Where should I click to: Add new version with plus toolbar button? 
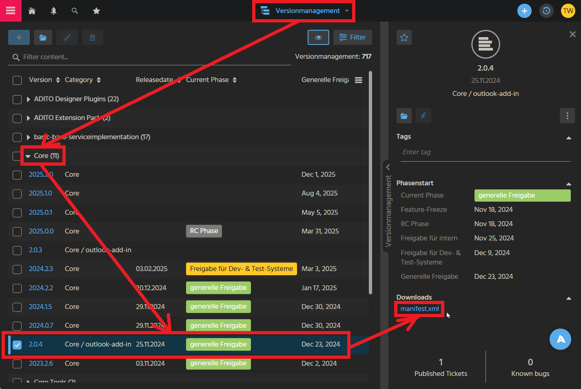coord(19,38)
